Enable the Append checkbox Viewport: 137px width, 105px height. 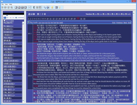coord(4,21)
